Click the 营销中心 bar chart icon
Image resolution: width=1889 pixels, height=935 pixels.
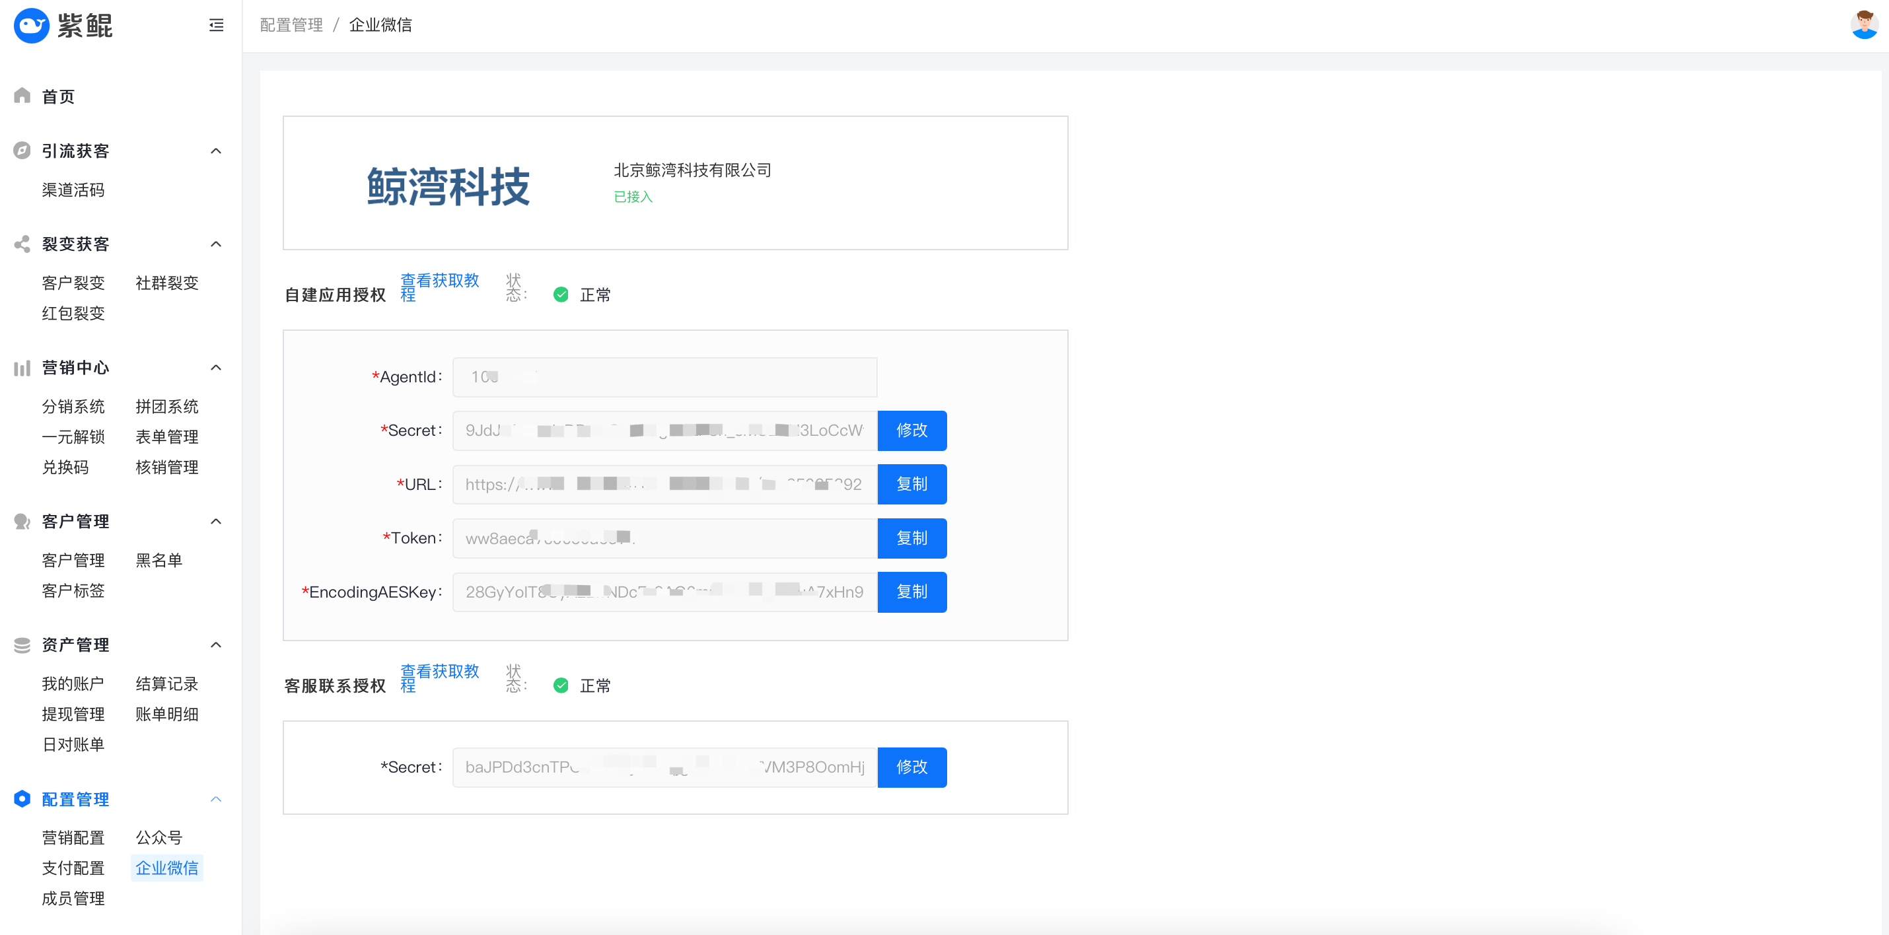coord(22,367)
